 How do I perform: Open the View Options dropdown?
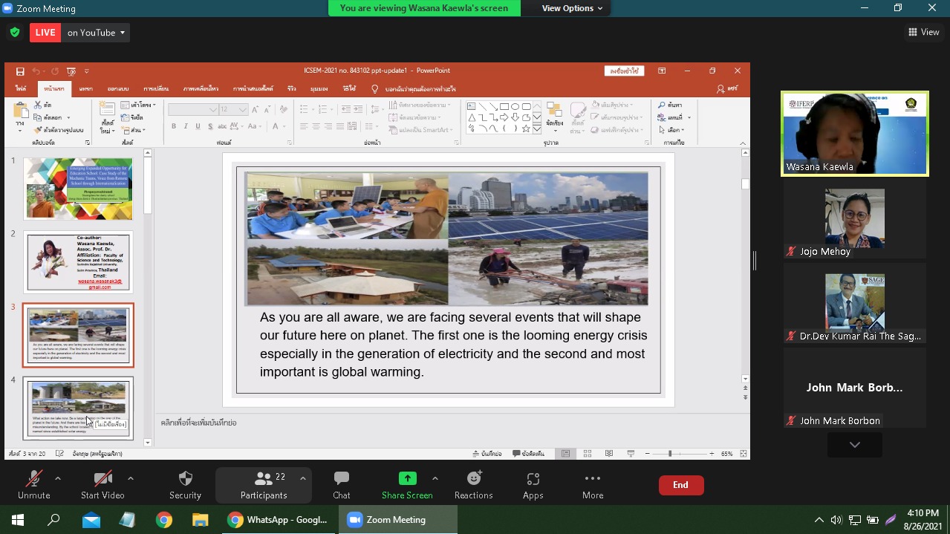point(573,8)
